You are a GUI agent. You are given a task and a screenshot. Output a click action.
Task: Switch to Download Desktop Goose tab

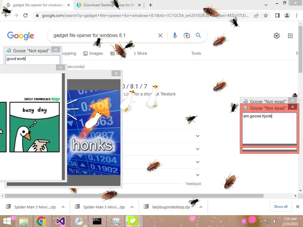click(108, 5)
